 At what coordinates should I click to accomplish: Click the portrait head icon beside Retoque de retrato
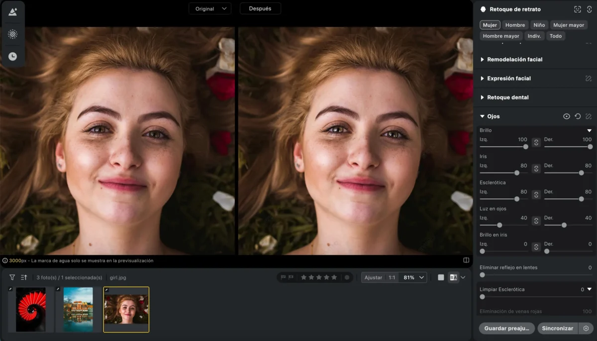click(483, 9)
